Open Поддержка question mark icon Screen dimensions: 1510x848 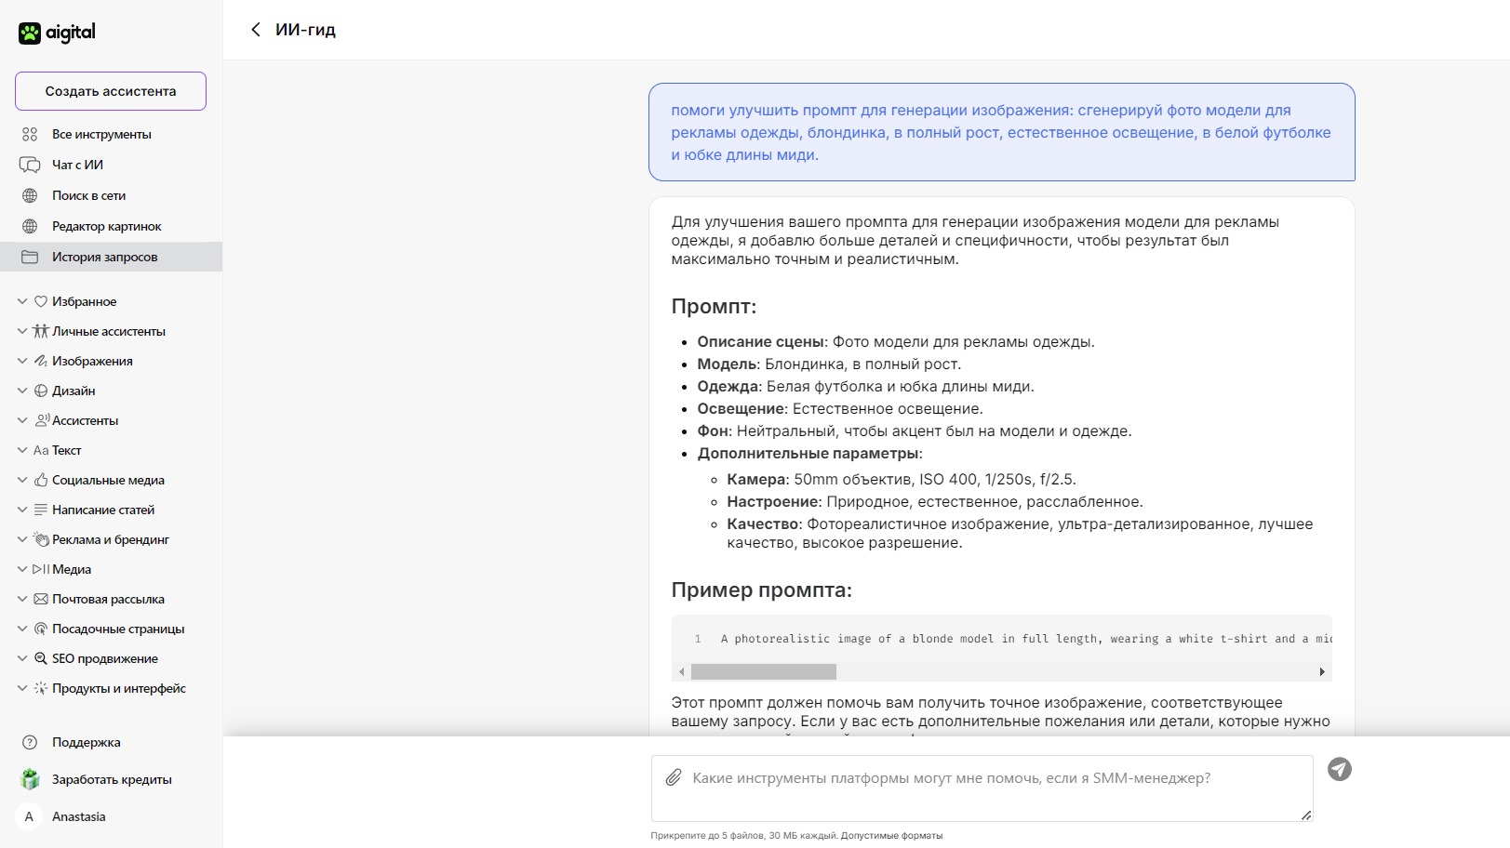[x=30, y=742]
